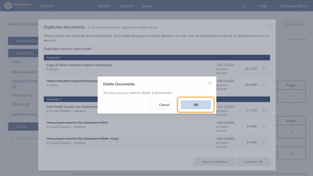Toggle show empty folders eye icon
This screenshot has width=313, height=176.
[x=12, y=138]
